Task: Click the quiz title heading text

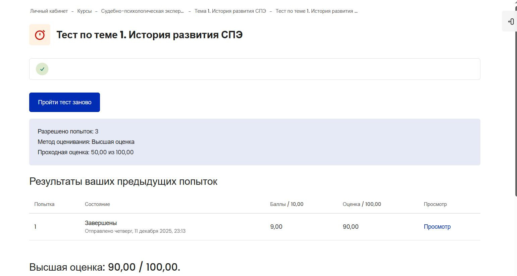Action: click(x=150, y=35)
